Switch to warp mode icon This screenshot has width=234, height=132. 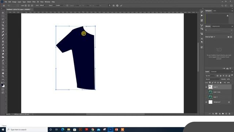point(110,5)
